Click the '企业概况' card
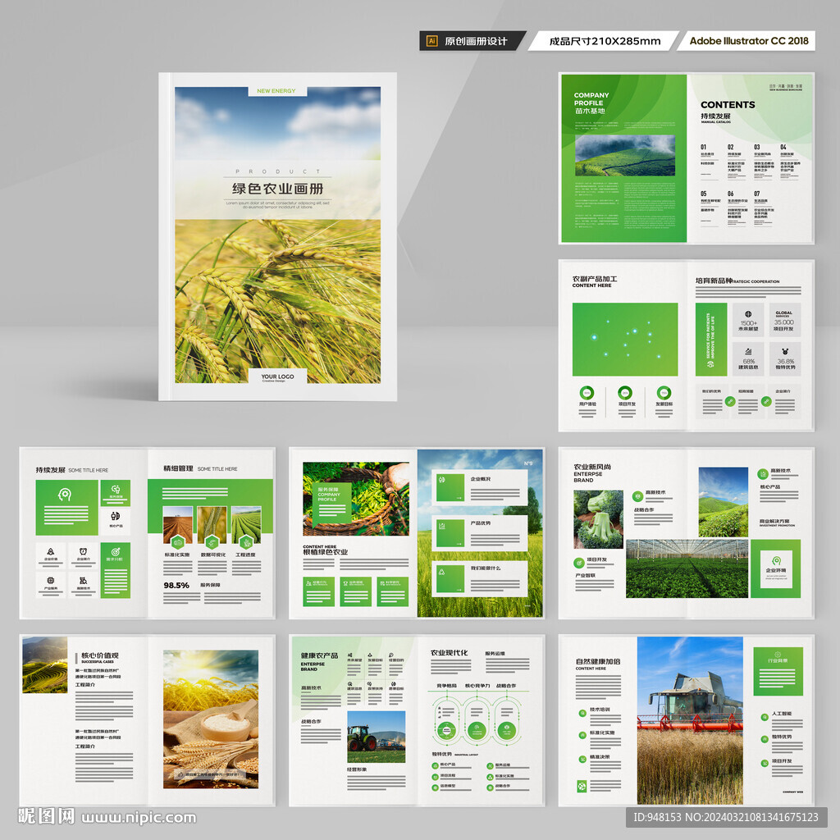The image size is (840, 840). point(479,487)
